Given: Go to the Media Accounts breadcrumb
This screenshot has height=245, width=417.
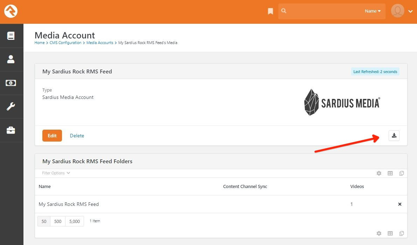Looking at the screenshot, I should 100,43.
